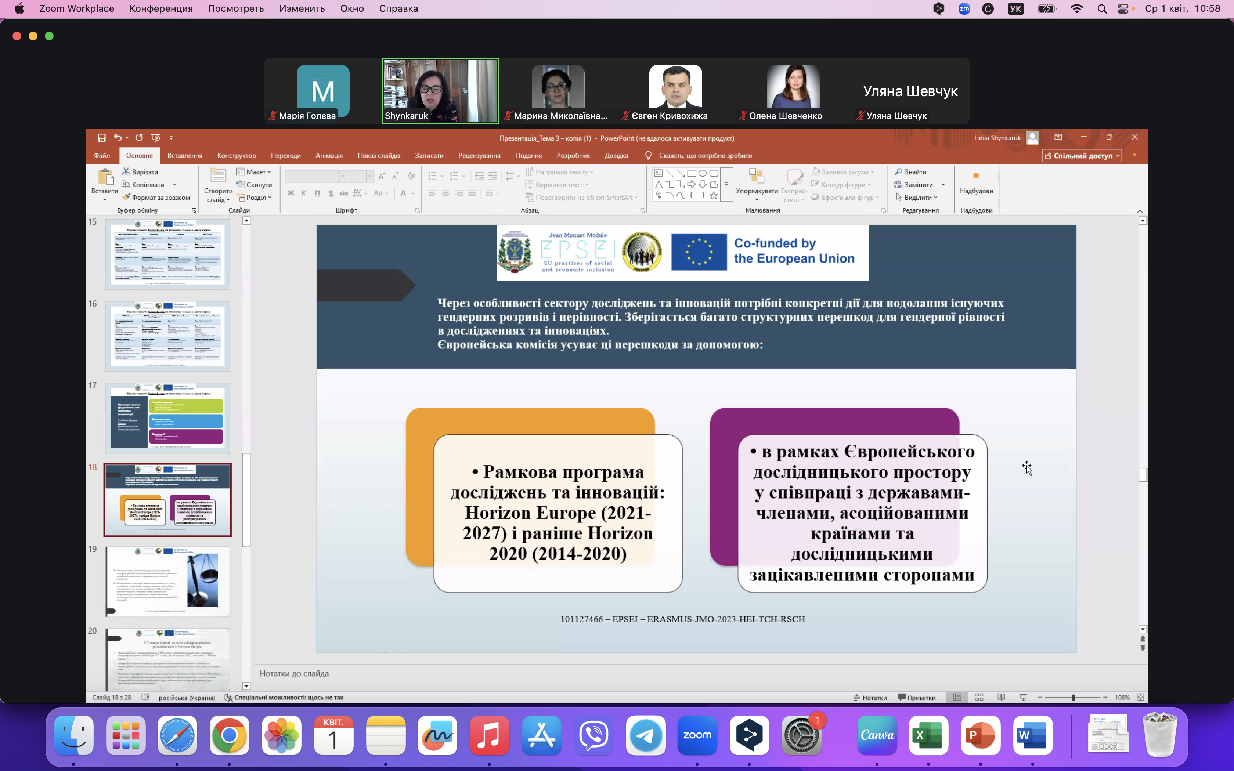This screenshot has height=771, width=1234.
Task: Click Fit slide to window icon
Action: (x=1141, y=697)
